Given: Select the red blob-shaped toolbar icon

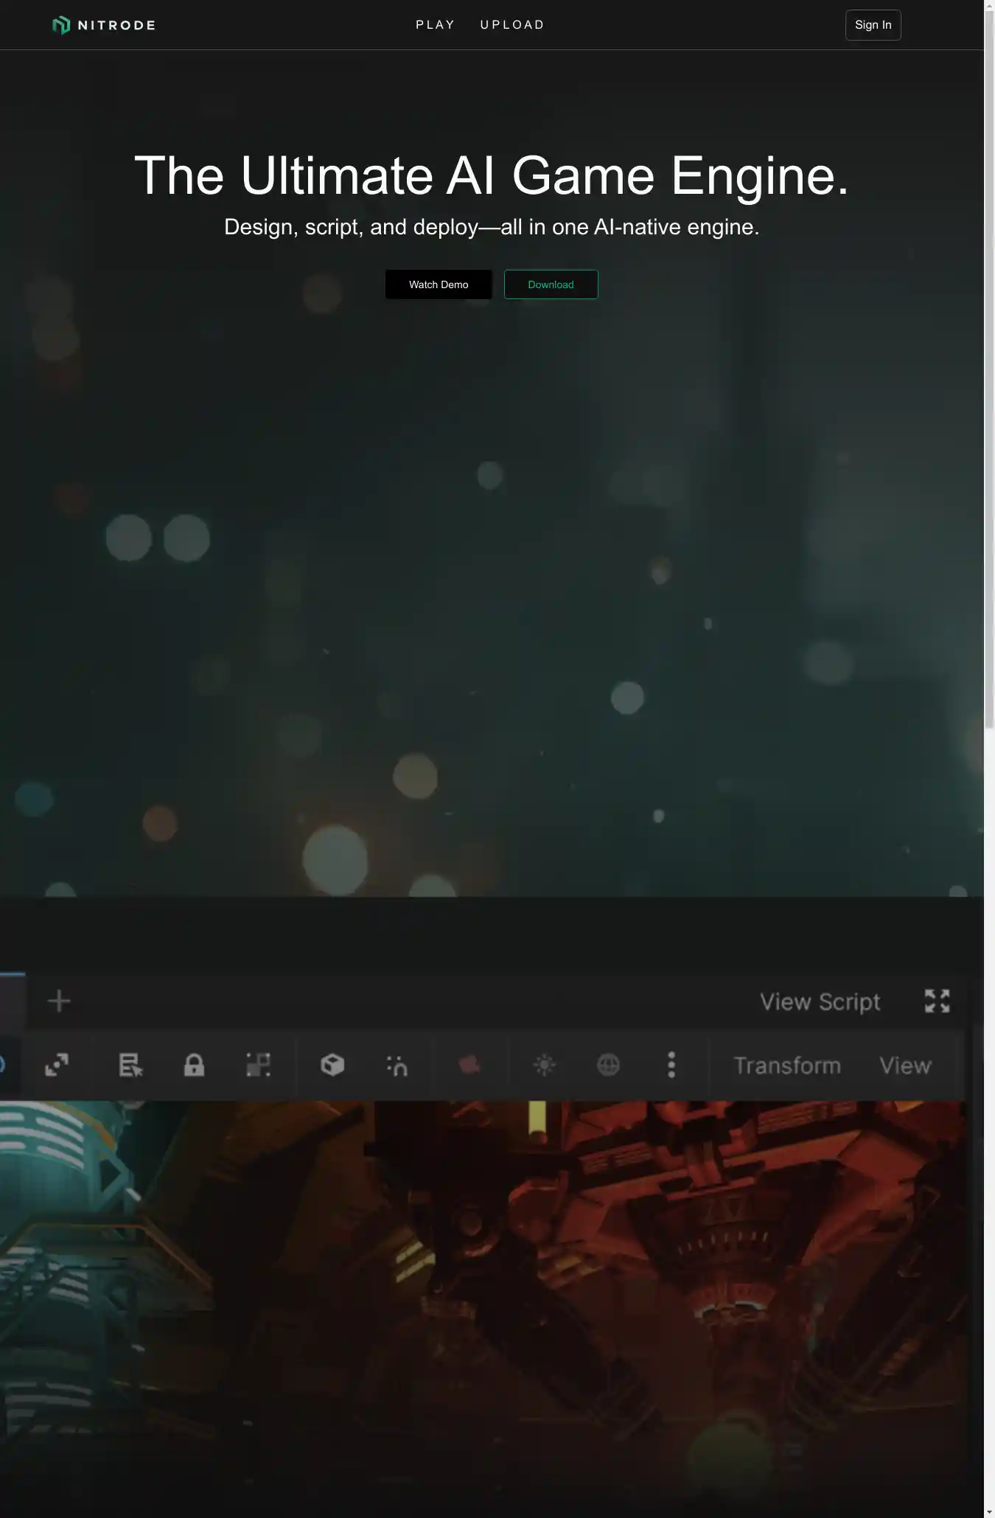Looking at the screenshot, I should [x=469, y=1066].
